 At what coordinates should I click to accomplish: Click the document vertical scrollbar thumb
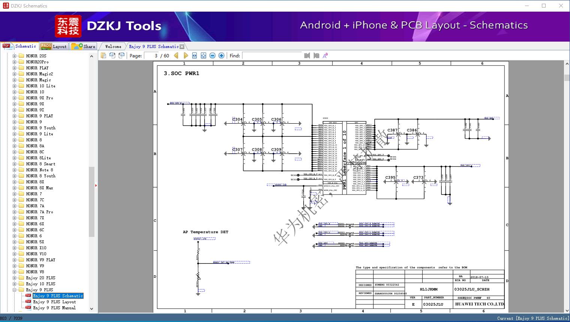(567, 78)
